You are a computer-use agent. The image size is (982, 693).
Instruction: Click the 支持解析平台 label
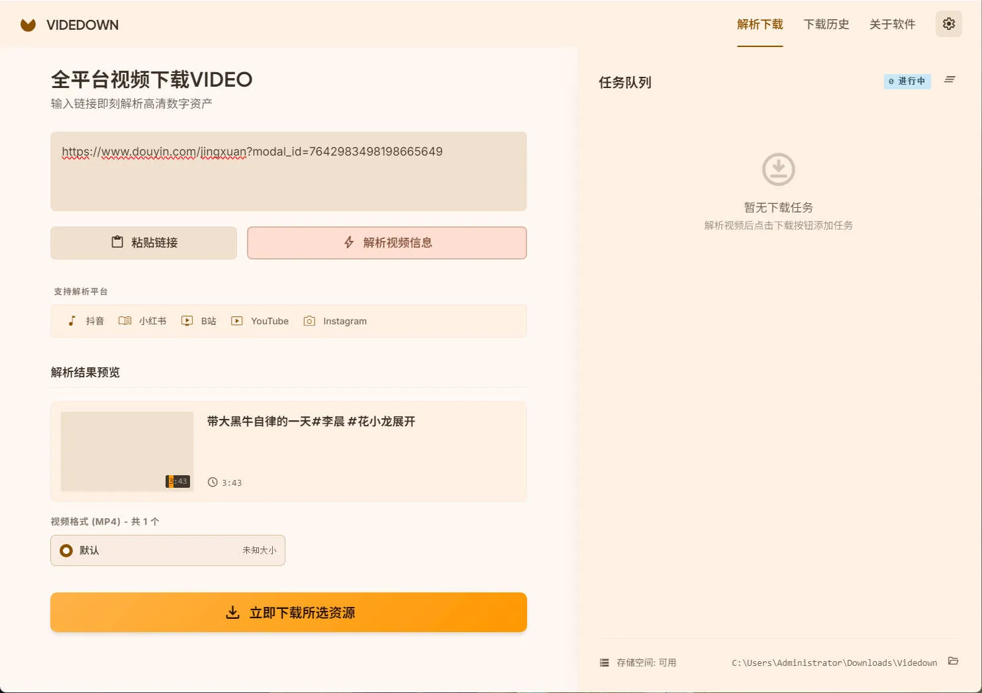pos(81,291)
